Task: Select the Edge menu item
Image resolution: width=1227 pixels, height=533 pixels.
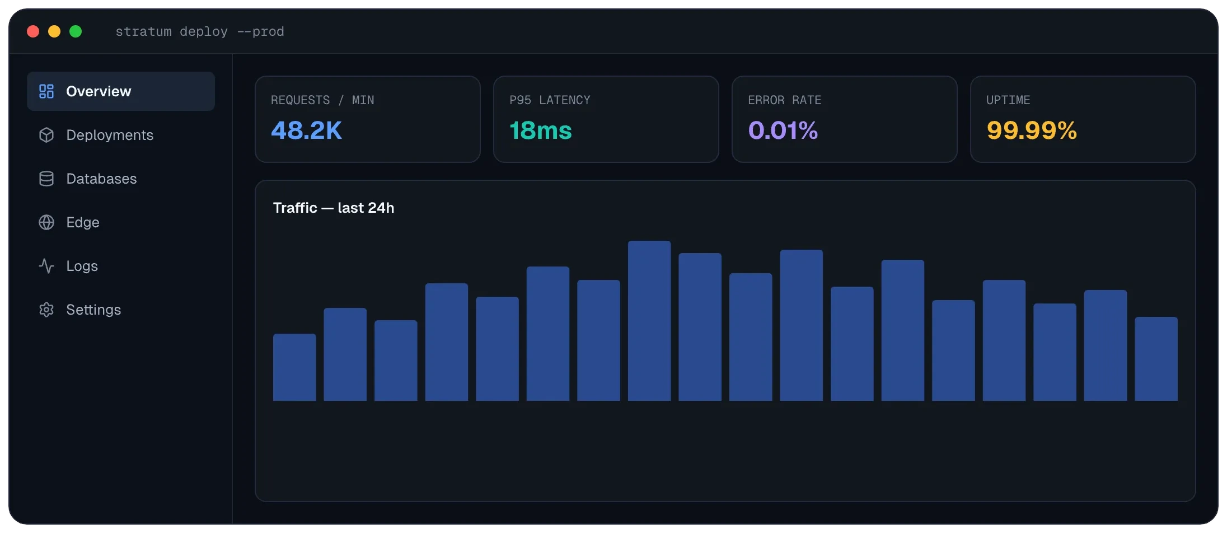Action: coord(121,222)
